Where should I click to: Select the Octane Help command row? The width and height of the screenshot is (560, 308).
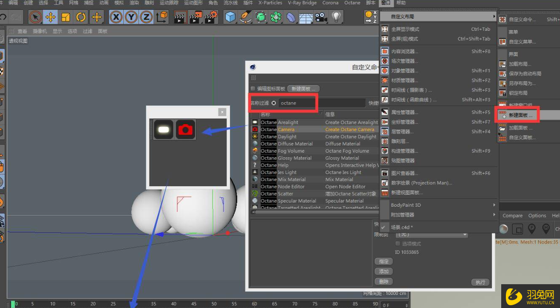coord(315,165)
